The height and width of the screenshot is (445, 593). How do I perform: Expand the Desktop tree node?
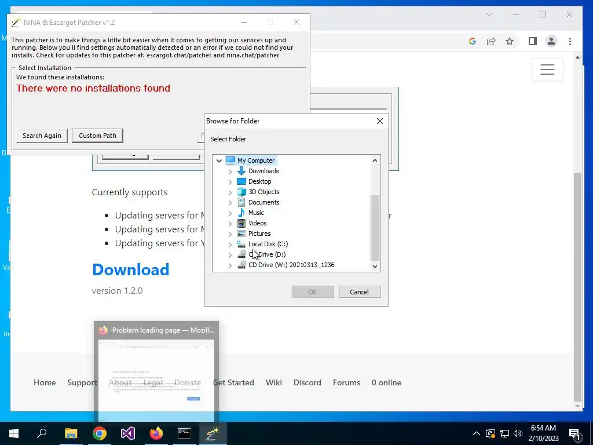pos(230,181)
